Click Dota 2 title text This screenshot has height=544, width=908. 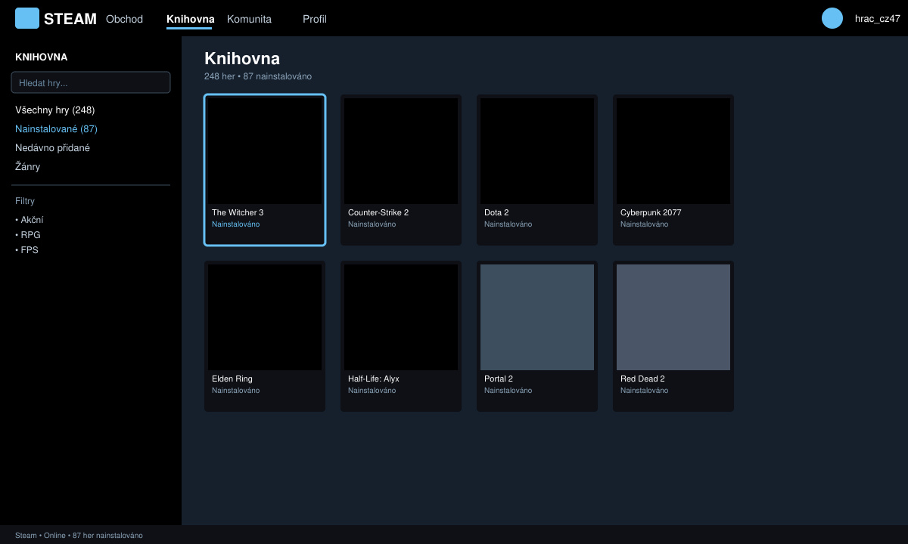pyautogui.click(x=496, y=213)
